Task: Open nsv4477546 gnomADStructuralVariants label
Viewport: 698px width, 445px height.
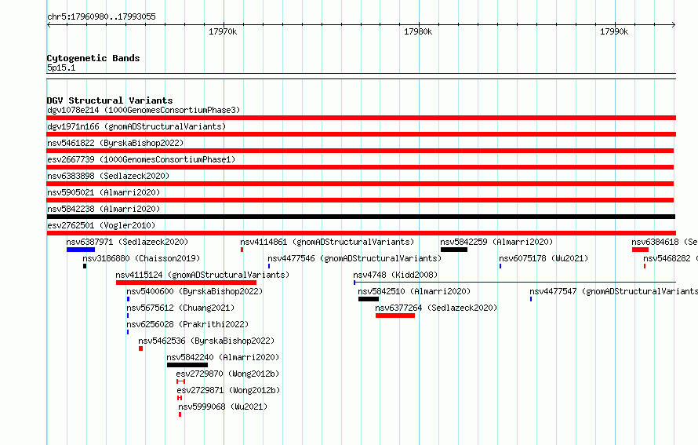Action: (x=354, y=258)
